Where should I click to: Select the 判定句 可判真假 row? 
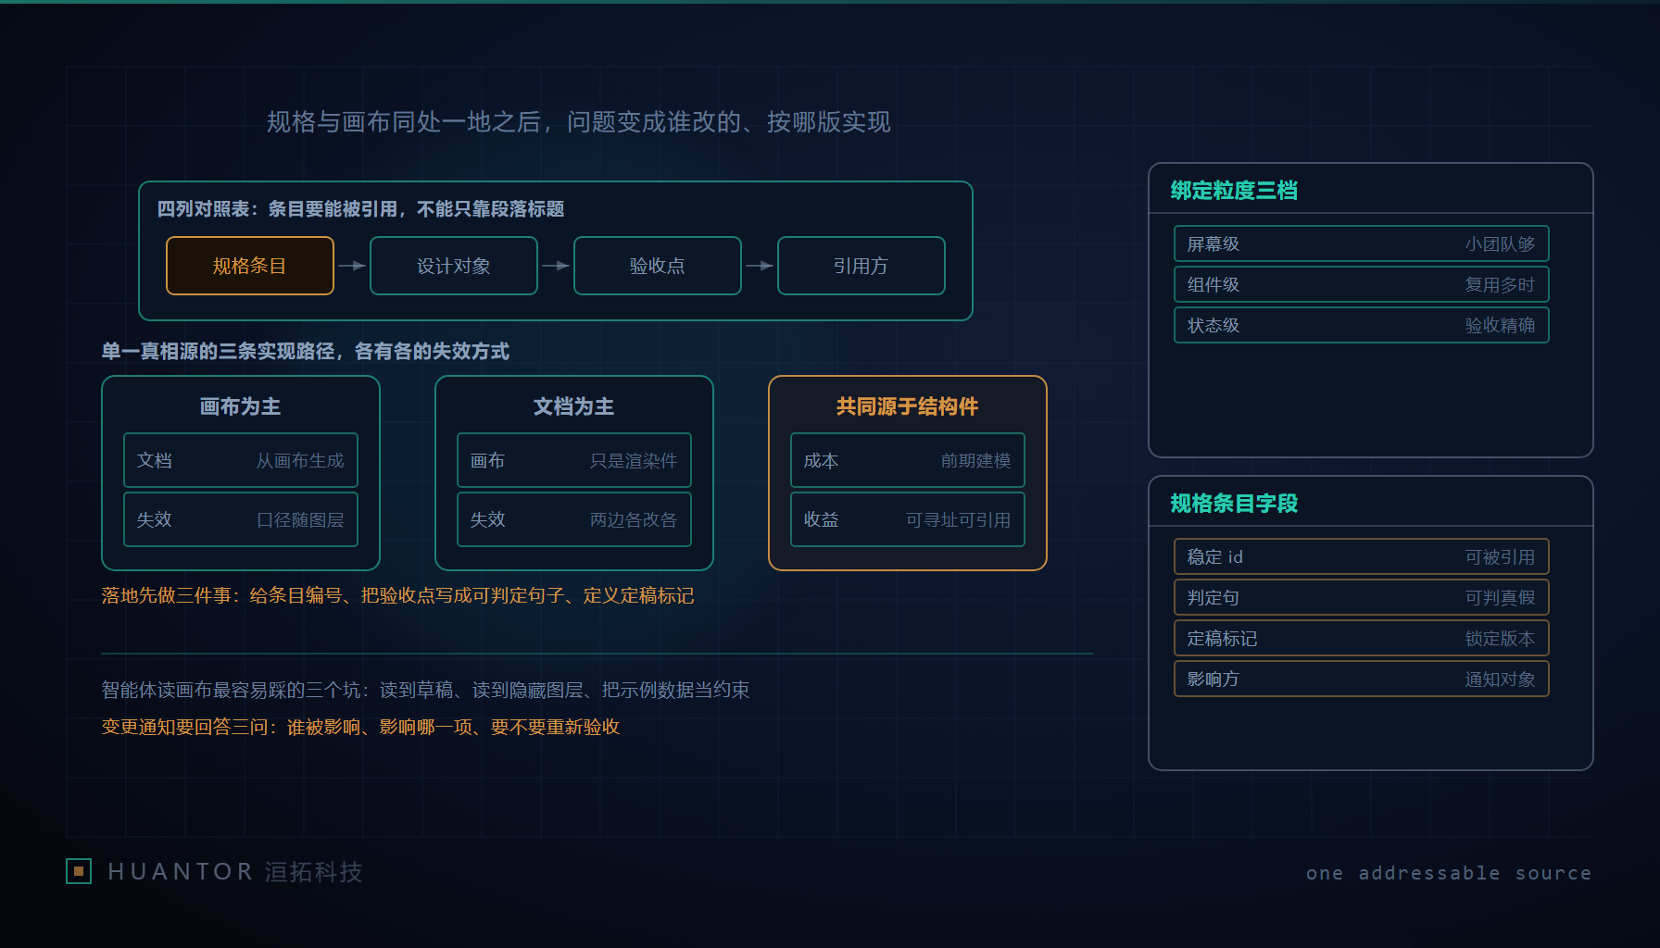1362,597
